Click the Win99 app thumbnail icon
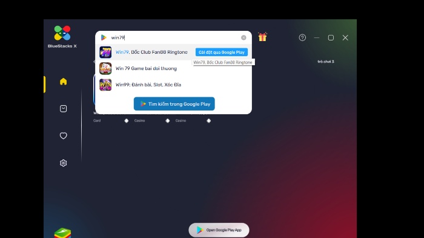The height and width of the screenshot is (238, 424). pyautogui.click(x=105, y=85)
